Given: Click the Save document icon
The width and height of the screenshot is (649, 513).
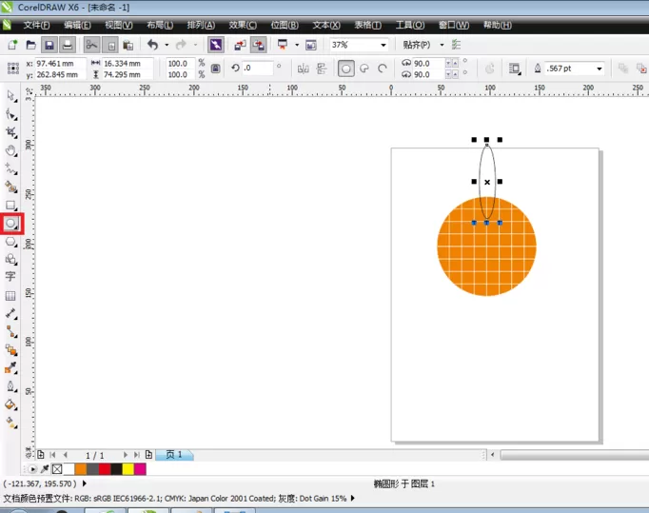Looking at the screenshot, I should point(49,45).
